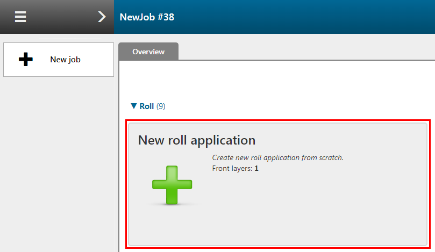
Task: Click the green plus icon for new roll
Action: coord(172,185)
